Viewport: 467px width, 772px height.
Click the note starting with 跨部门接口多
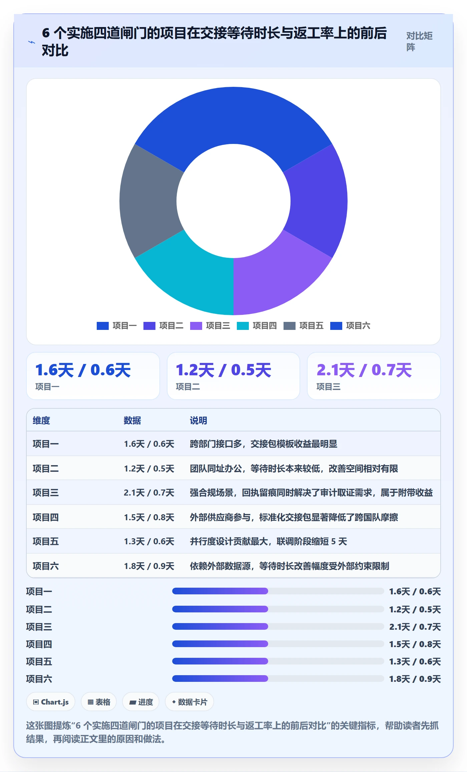264,444
